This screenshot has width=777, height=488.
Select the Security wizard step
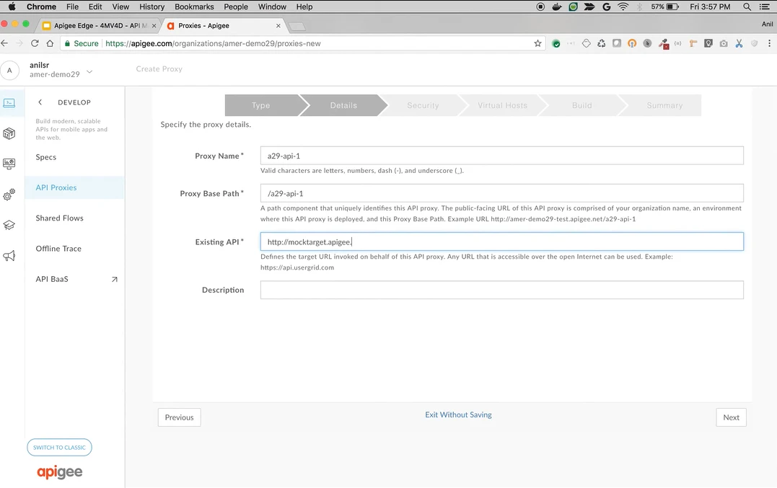click(x=423, y=105)
